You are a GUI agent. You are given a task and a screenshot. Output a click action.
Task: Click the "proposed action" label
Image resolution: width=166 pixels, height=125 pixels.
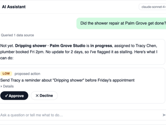pos(27,74)
